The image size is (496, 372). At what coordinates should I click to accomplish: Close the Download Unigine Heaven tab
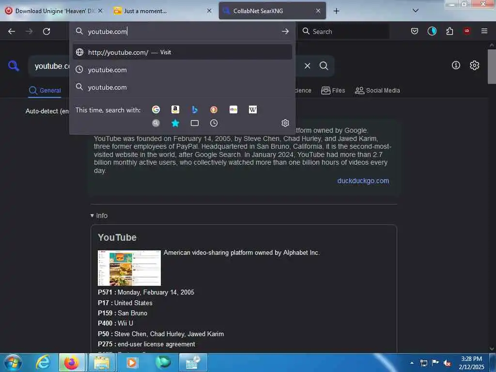click(x=100, y=11)
